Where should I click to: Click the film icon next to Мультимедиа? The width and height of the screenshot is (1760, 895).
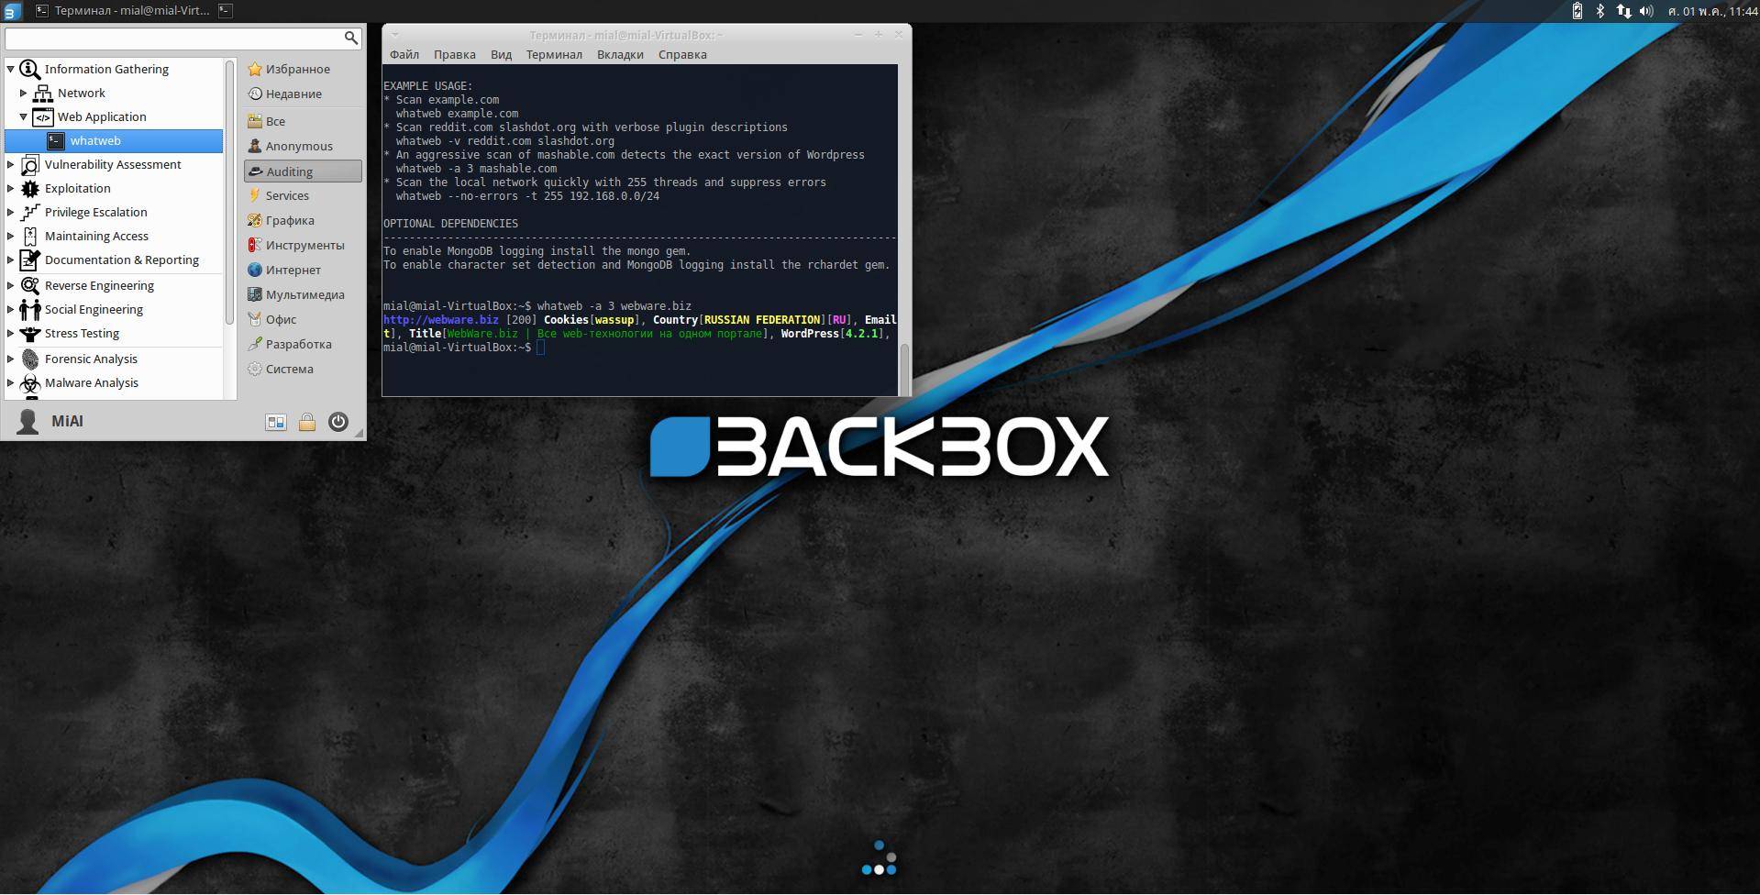pyautogui.click(x=255, y=294)
